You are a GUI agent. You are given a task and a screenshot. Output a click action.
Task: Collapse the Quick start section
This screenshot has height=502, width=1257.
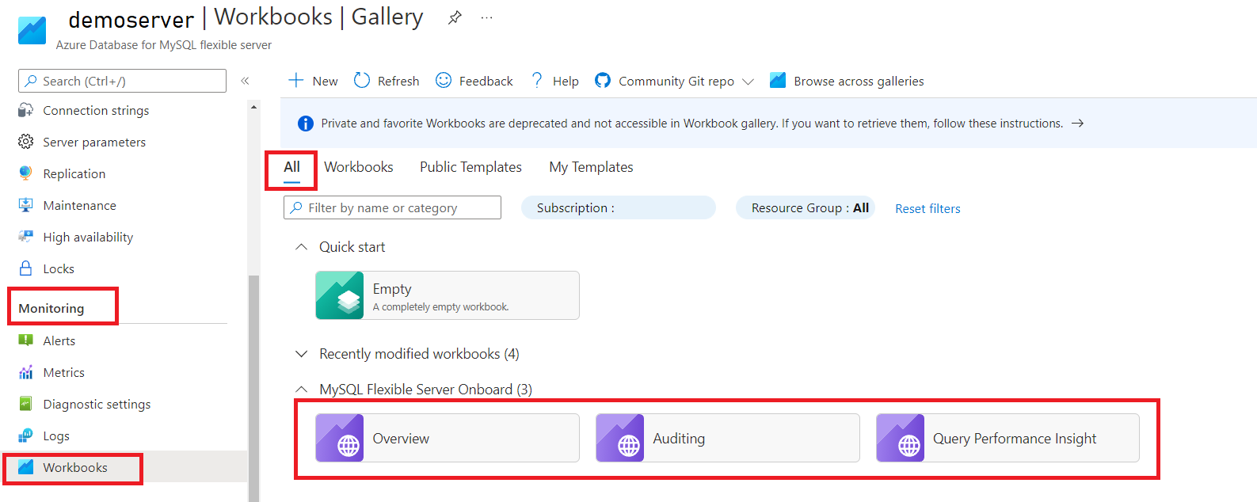(301, 247)
